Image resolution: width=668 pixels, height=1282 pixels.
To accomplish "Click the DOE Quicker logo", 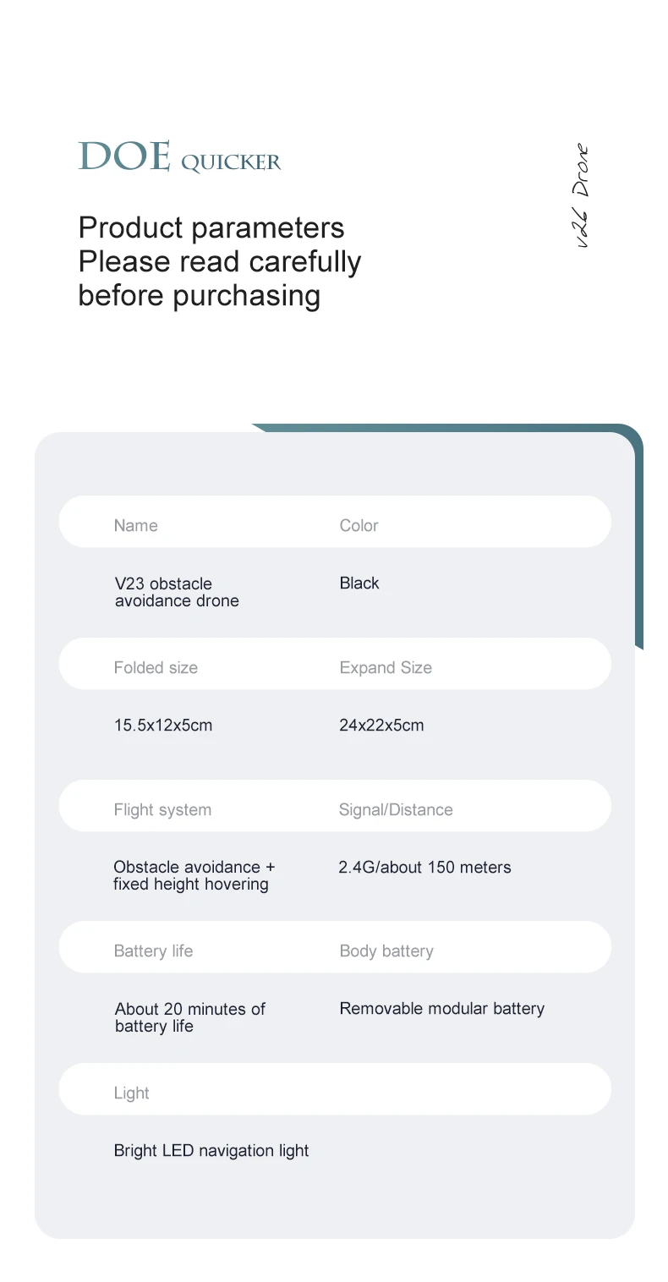I will tap(179, 157).
